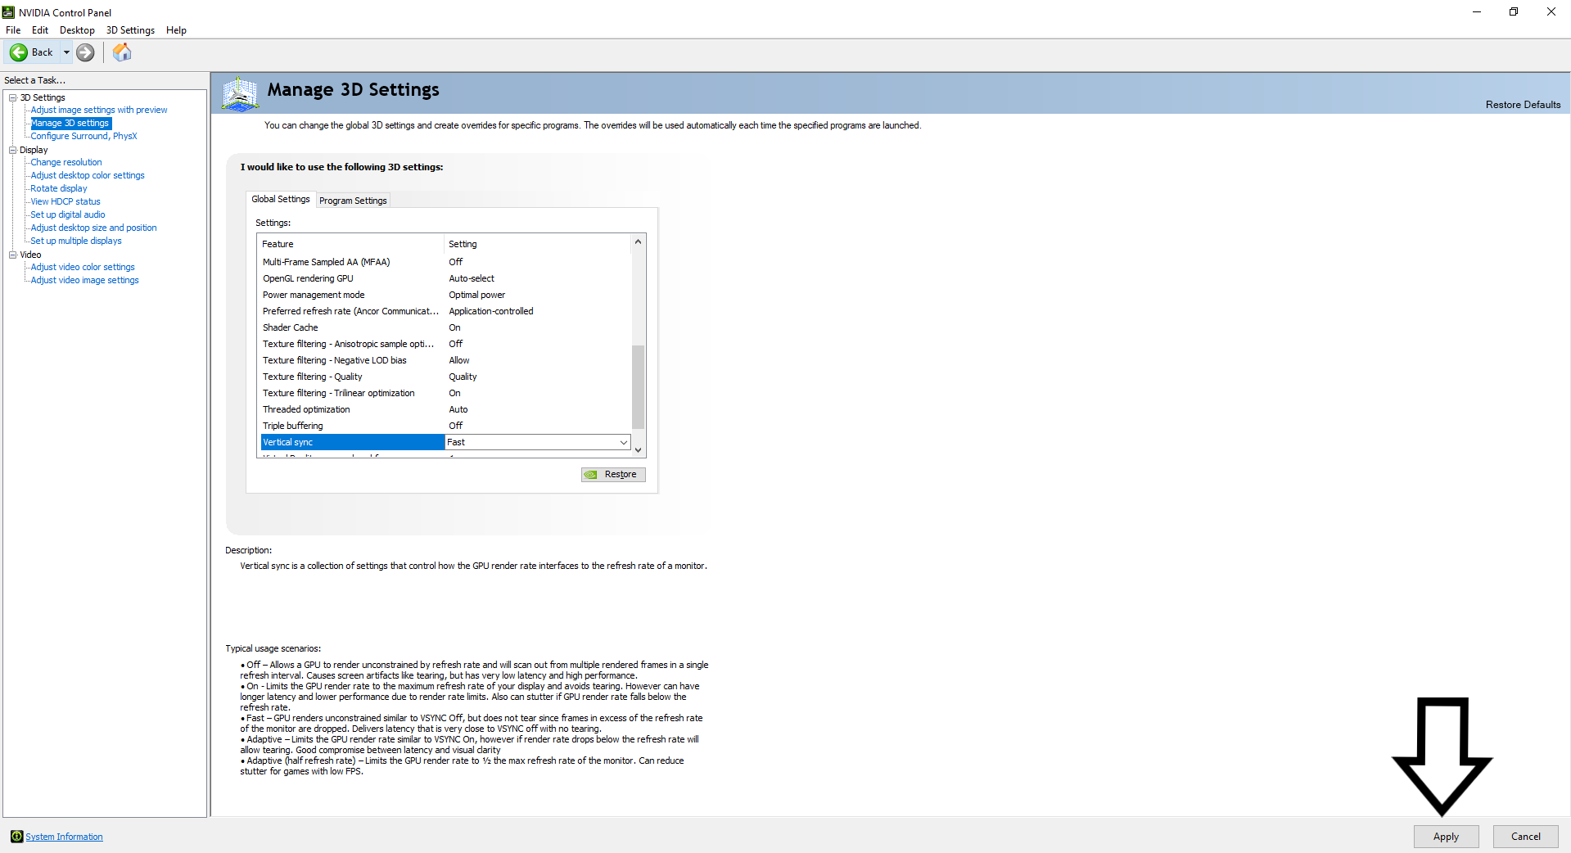Collapse the Display tree node

13,150
